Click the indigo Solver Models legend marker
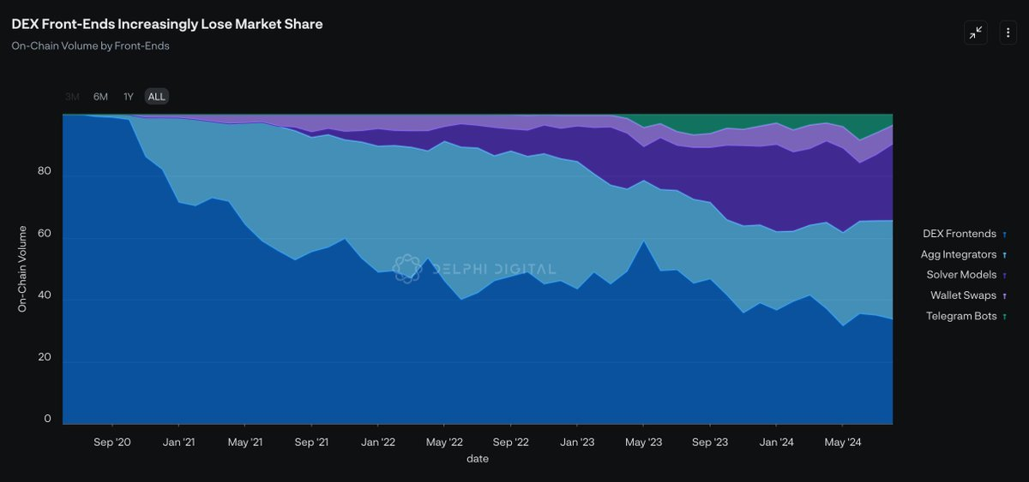 click(1004, 275)
